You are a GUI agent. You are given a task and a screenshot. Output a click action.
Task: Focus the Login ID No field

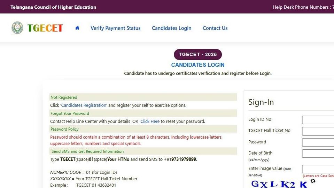coord(318,120)
